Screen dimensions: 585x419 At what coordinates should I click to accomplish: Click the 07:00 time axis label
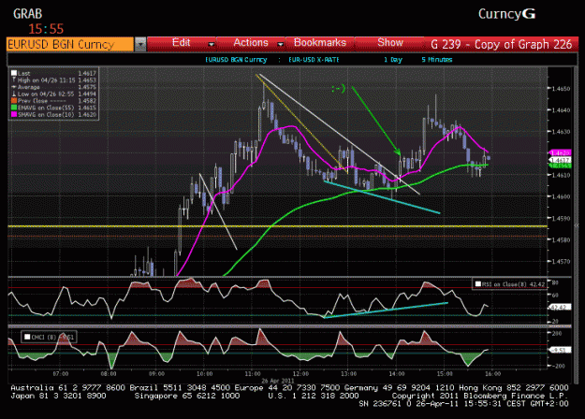[61, 373]
